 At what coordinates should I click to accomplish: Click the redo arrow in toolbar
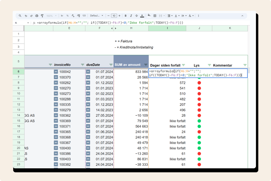(31, 16)
